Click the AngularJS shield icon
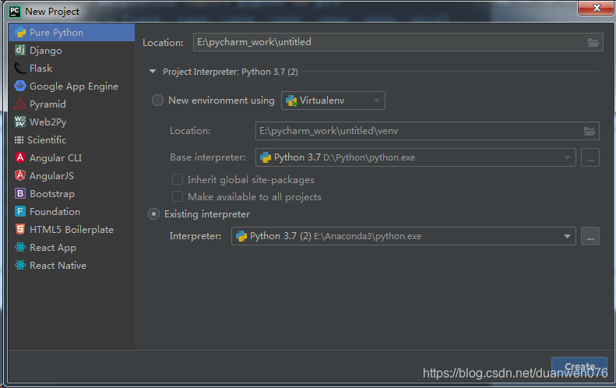The width and height of the screenshot is (616, 388). click(20, 175)
